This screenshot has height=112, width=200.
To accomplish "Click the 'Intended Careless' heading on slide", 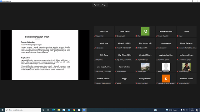I will tap(28, 42).
